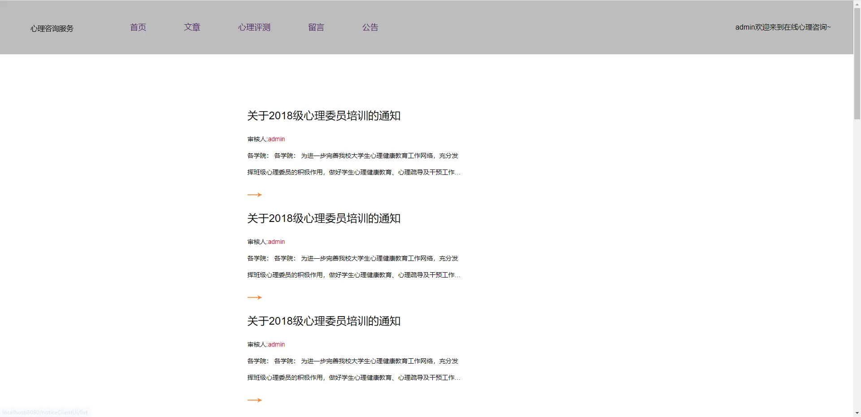Screen dimensions: 861x417
Task: Click the orange arrow under the first notice
Action: pos(254,195)
